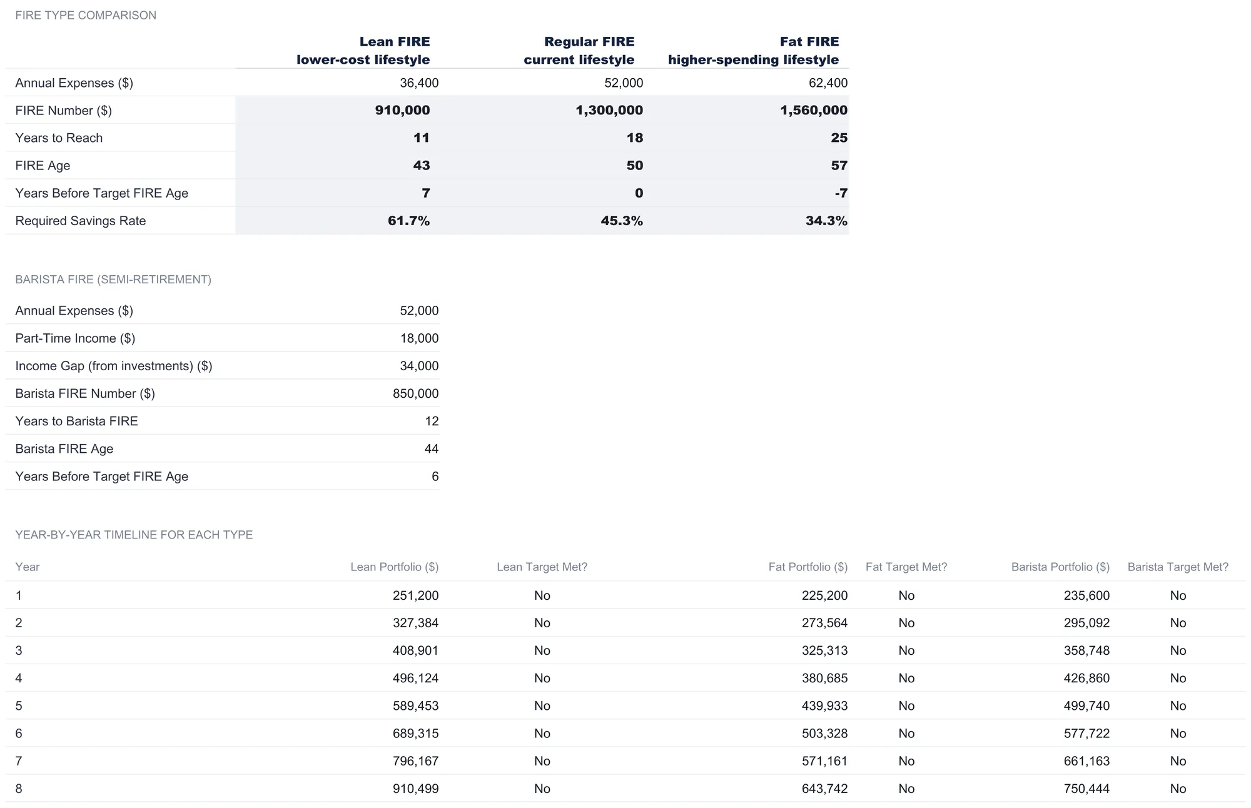This screenshot has height=808, width=1251.
Task: Select Income Gap value 34,000
Action: point(419,366)
